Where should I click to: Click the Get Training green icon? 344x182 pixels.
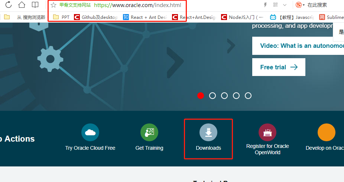149,132
